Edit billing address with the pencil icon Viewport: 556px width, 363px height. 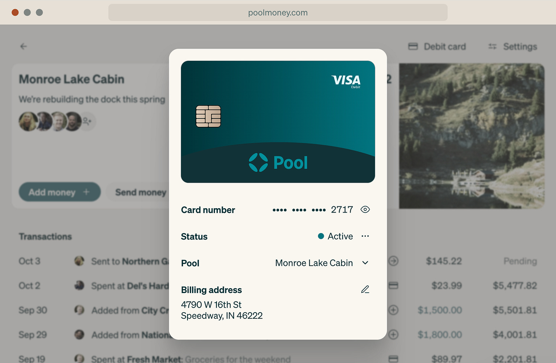365,290
